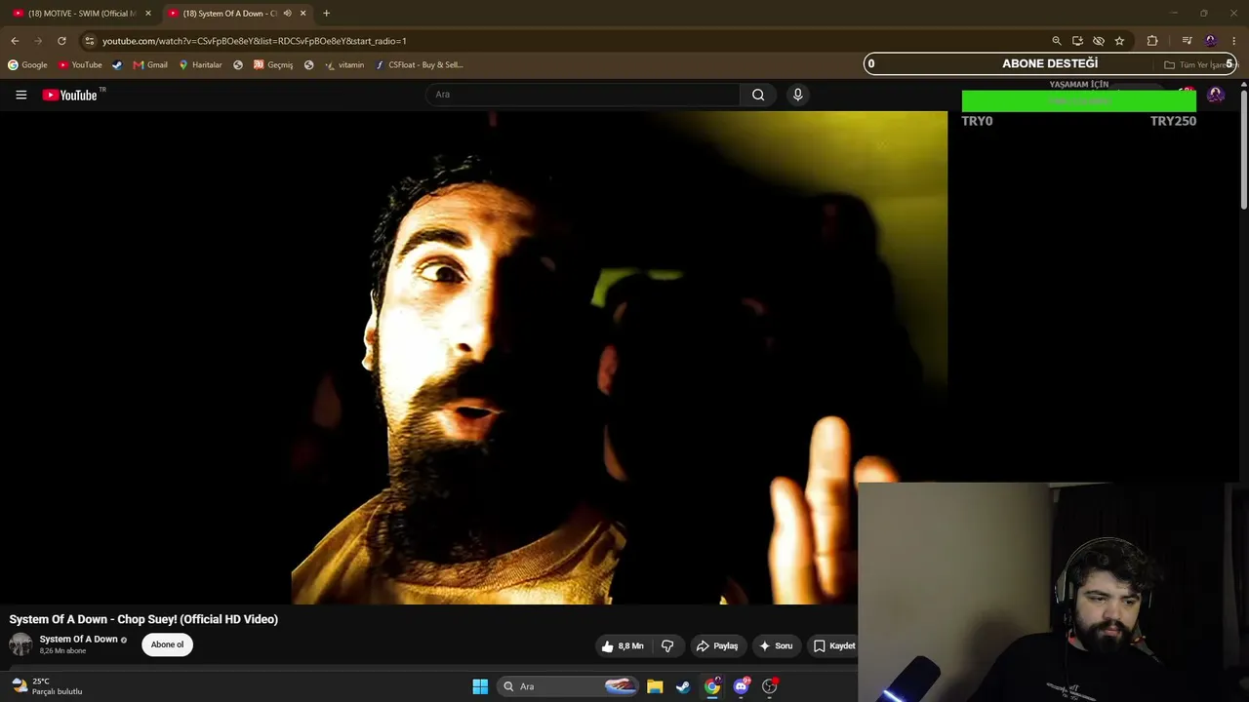Select the browser address bar URL

pyautogui.click(x=254, y=41)
